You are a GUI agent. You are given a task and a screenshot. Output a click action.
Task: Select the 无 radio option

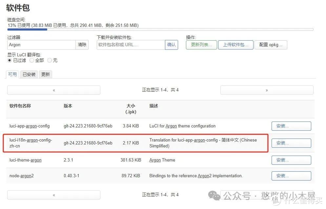(50, 60)
